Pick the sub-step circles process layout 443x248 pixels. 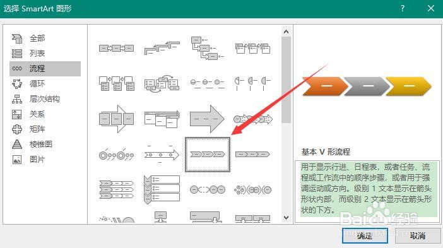(x=208, y=189)
